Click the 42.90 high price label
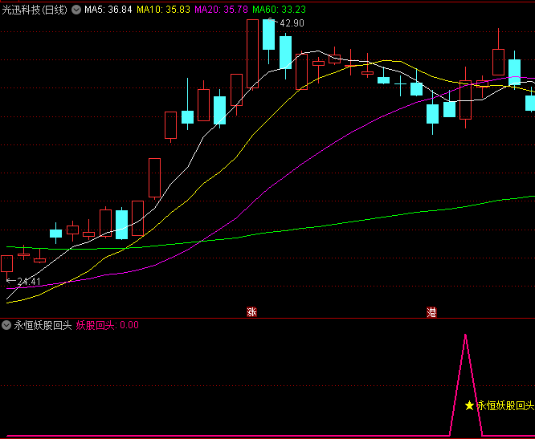This screenshot has width=535, height=439. [x=292, y=23]
